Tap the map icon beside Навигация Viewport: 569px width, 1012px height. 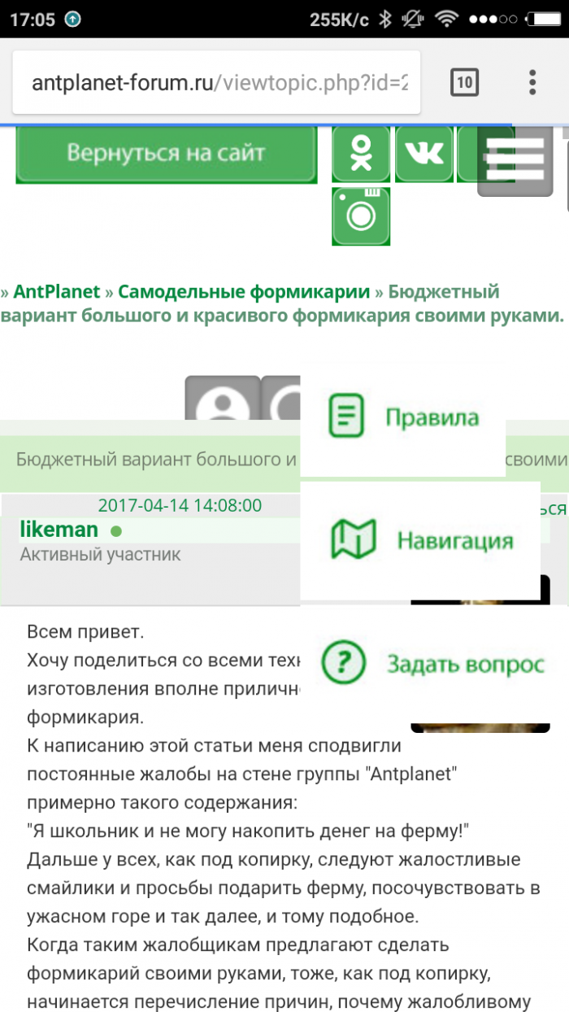[x=353, y=539]
